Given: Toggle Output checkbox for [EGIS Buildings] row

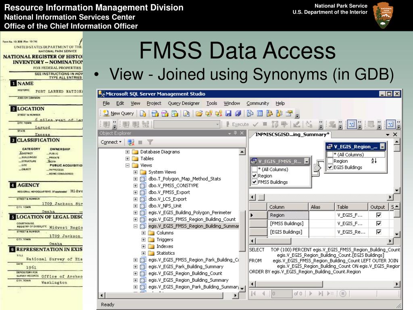Looking at the screenshot, I should (379, 232).
